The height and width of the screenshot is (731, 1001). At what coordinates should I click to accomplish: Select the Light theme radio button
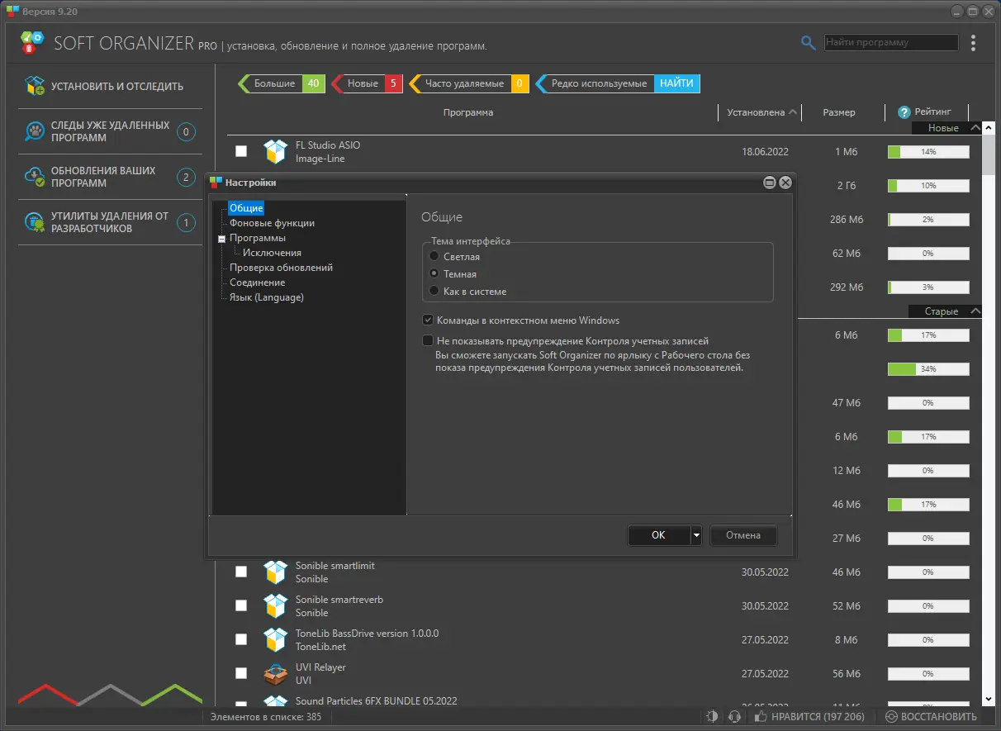tap(434, 257)
